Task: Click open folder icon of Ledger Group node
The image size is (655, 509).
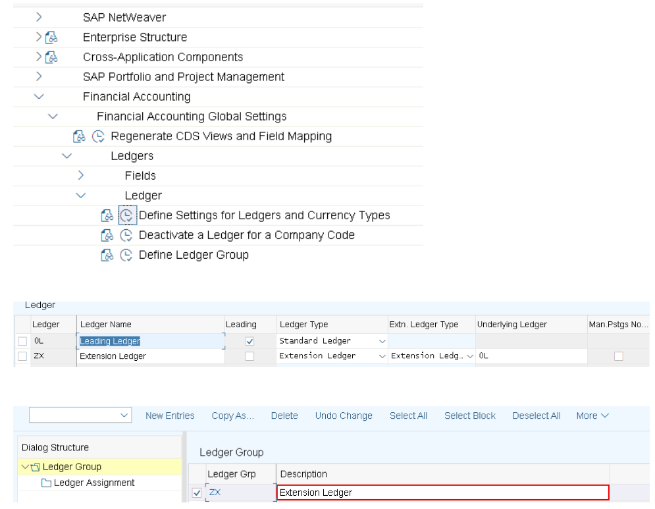Action: coord(36,468)
